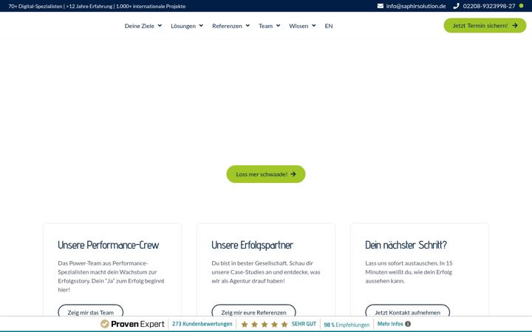Click the arrow in Loss mer schwaade button
Image resolution: width=532 pixels, height=332 pixels.
(x=293, y=174)
